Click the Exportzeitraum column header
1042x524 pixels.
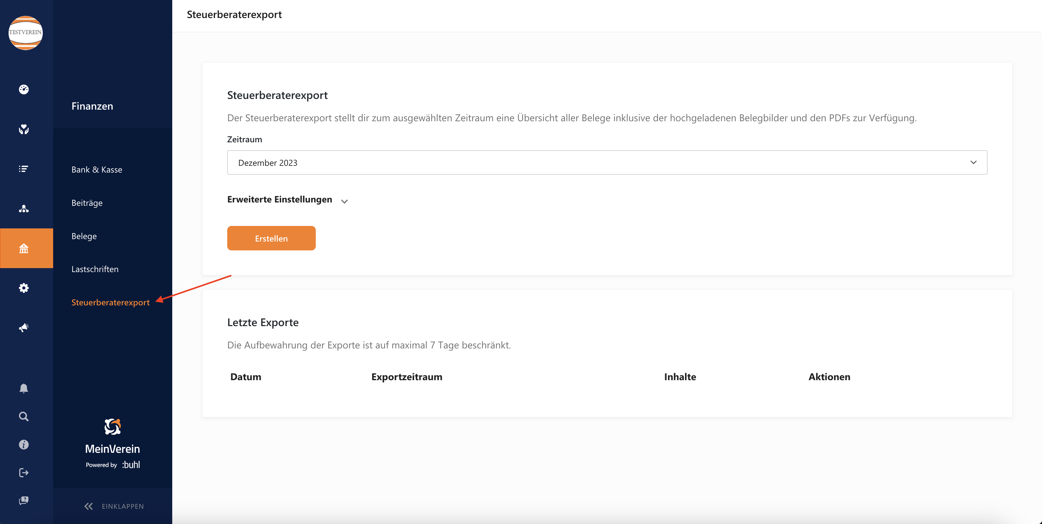point(406,377)
